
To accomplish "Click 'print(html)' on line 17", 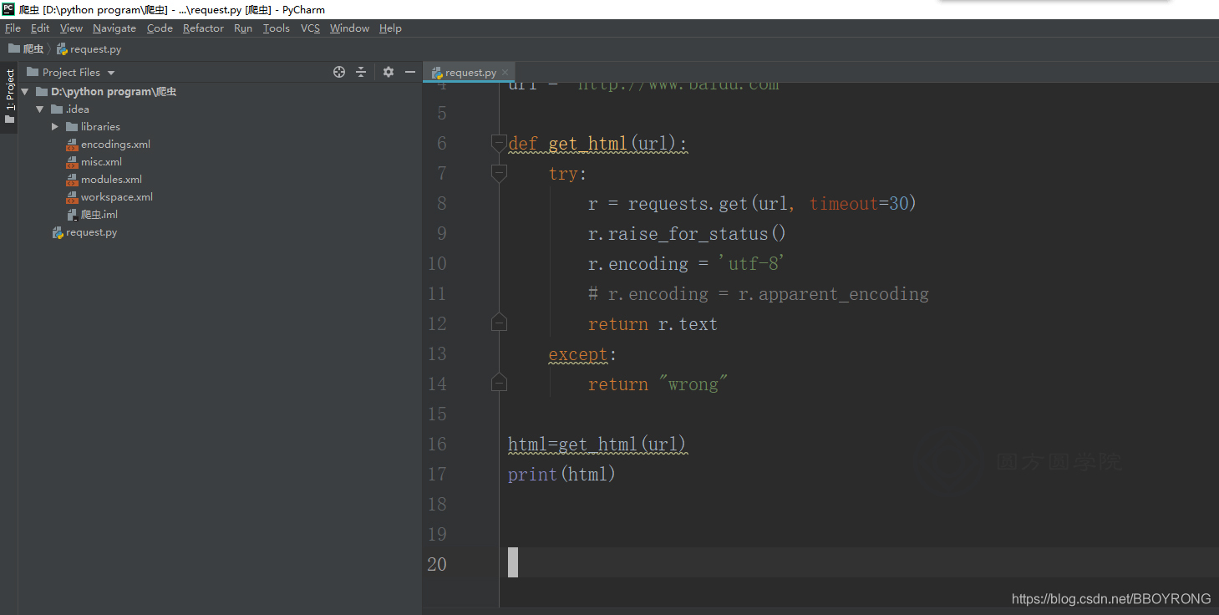I will (x=561, y=475).
